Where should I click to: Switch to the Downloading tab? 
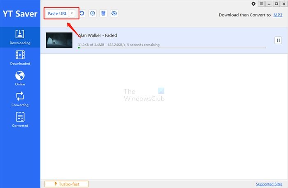pyautogui.click(x=20, y=37)
